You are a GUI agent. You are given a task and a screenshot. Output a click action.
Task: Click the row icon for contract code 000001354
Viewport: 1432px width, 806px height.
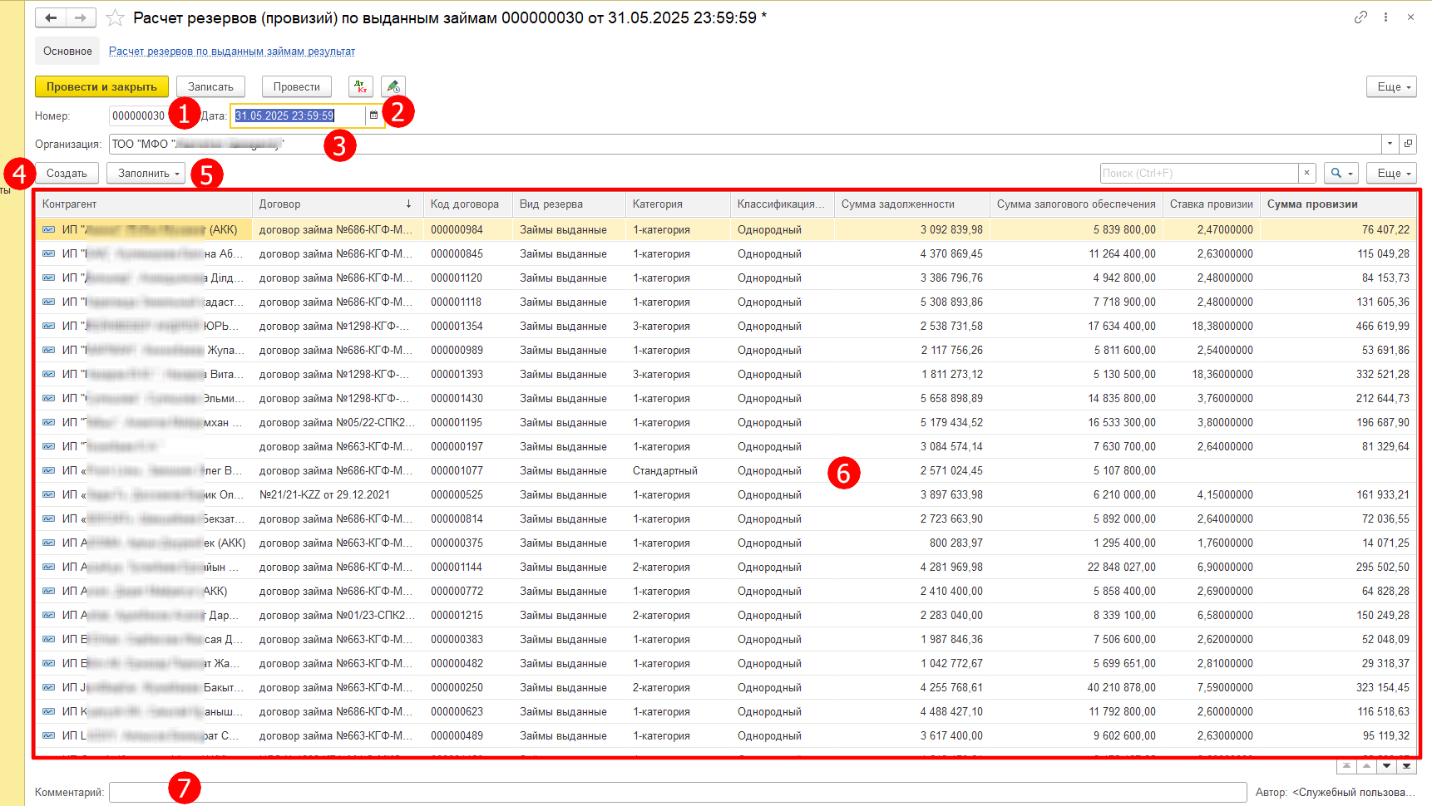pyautogui.click(x=48, y=326)
